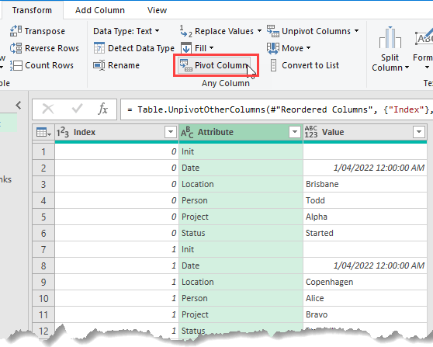Cancel formula edit with X icon
This screenshot has height=347, width=433.
(x=48, y=109)
